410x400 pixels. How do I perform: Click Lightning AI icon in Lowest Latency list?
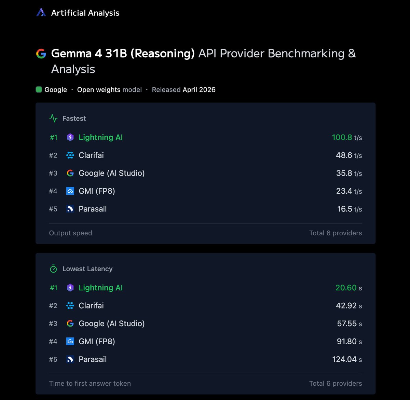pyautogui.click(x=70, y=288)
